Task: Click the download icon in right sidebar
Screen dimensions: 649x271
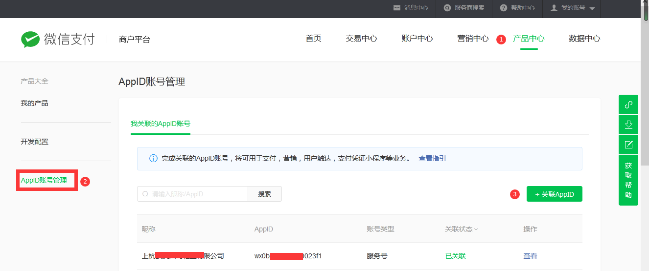Action: pos(628,125)
